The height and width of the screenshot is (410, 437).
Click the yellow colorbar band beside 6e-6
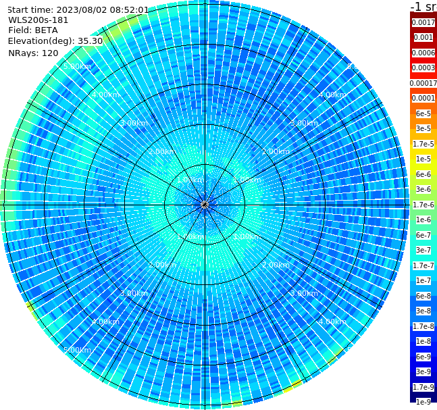423,168
